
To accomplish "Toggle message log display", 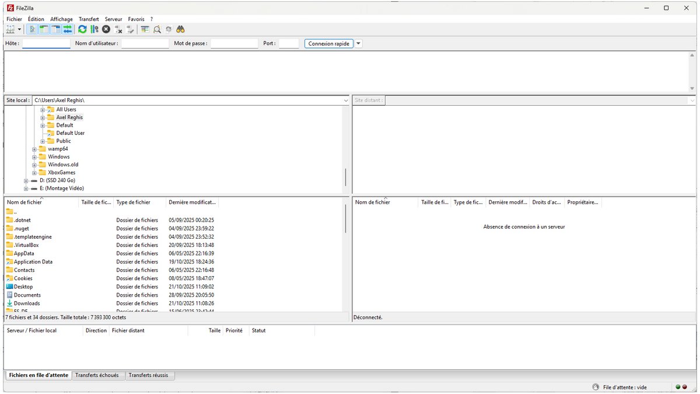I will tap(33, 29).
